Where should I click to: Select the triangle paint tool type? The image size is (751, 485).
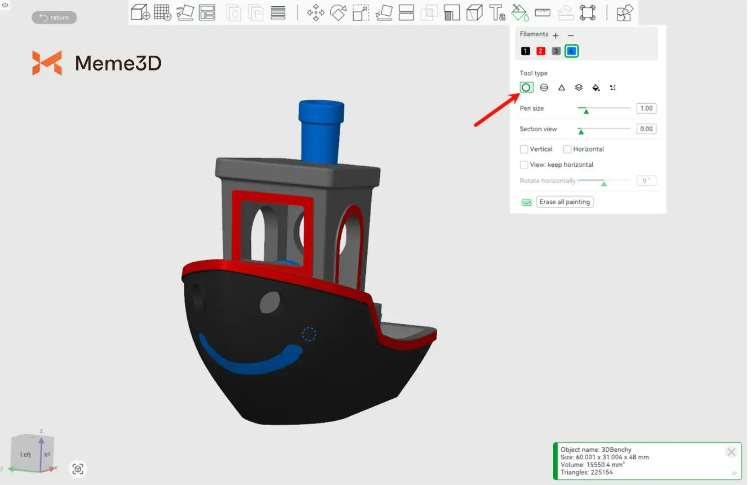tap(561, 88)
